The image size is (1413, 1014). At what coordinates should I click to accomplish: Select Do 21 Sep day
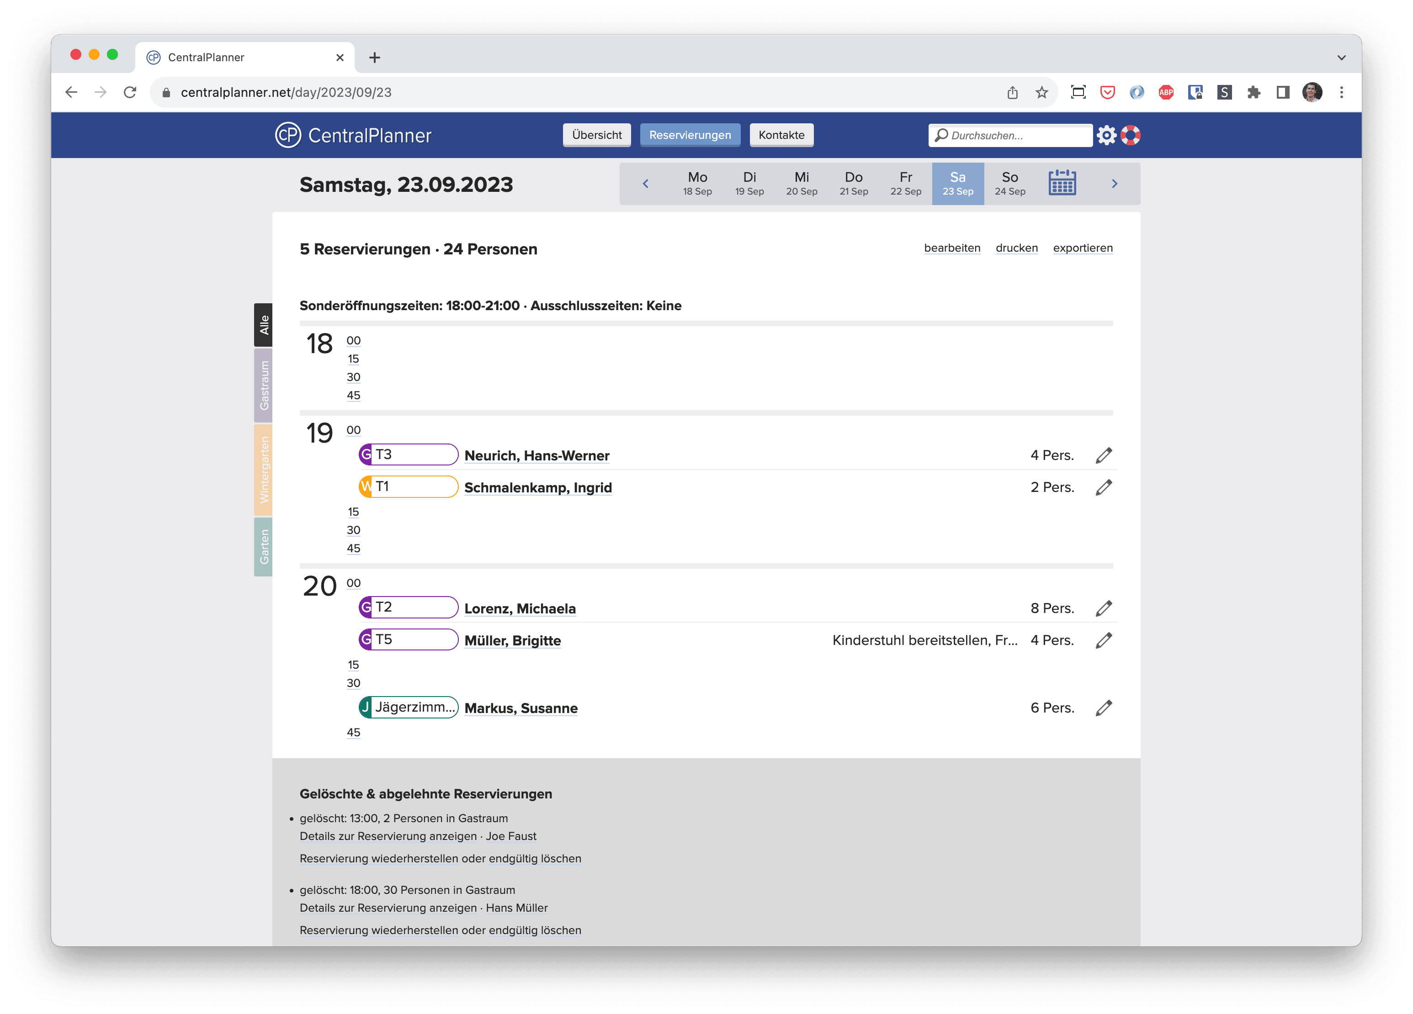[x=854, y=184]
